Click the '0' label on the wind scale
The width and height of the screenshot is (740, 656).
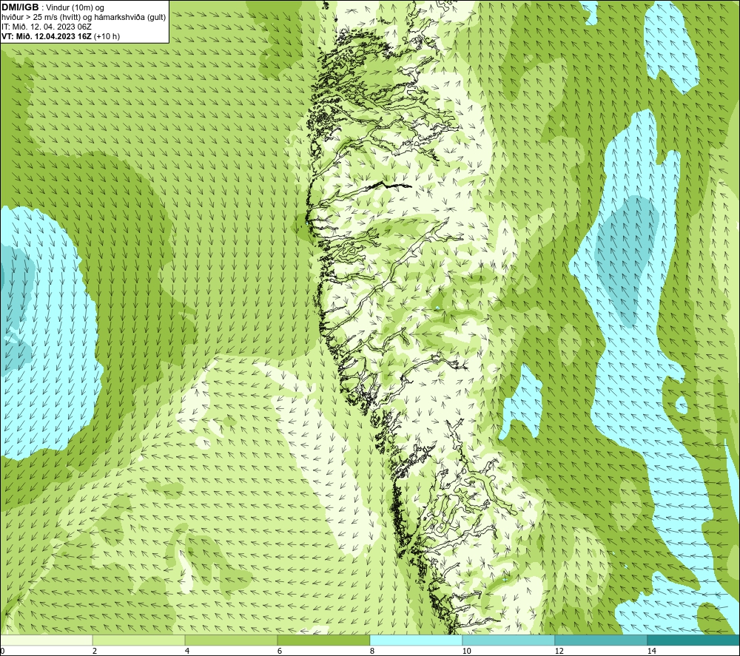[x=2, y=651]
